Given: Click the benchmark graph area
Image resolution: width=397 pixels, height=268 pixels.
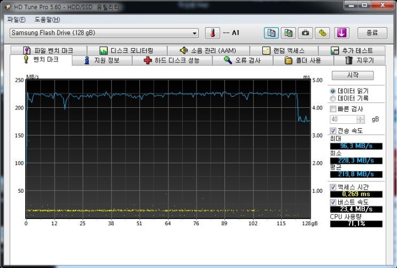Looking at the screenshot, I should tap(168, 149).
